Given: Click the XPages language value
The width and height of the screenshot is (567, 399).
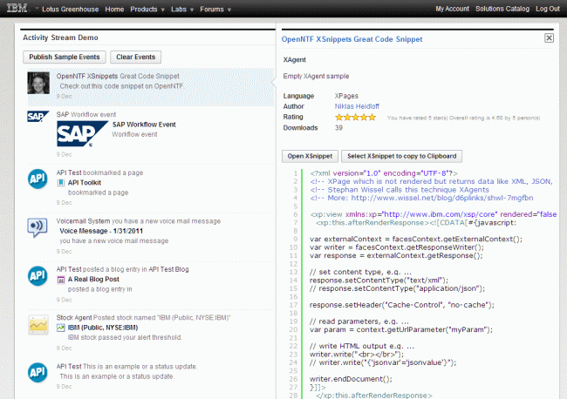Looking at the screenshot, I should pos(346,96).
